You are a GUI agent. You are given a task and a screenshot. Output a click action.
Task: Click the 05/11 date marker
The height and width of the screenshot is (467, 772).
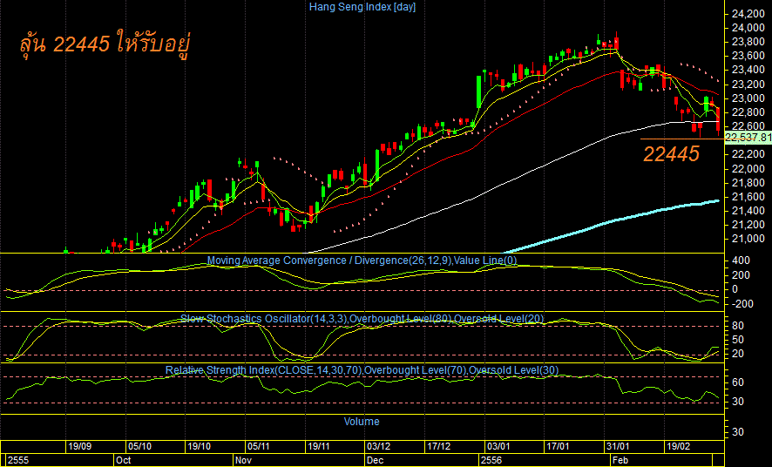pyautogui.click(x=259, y=446)
